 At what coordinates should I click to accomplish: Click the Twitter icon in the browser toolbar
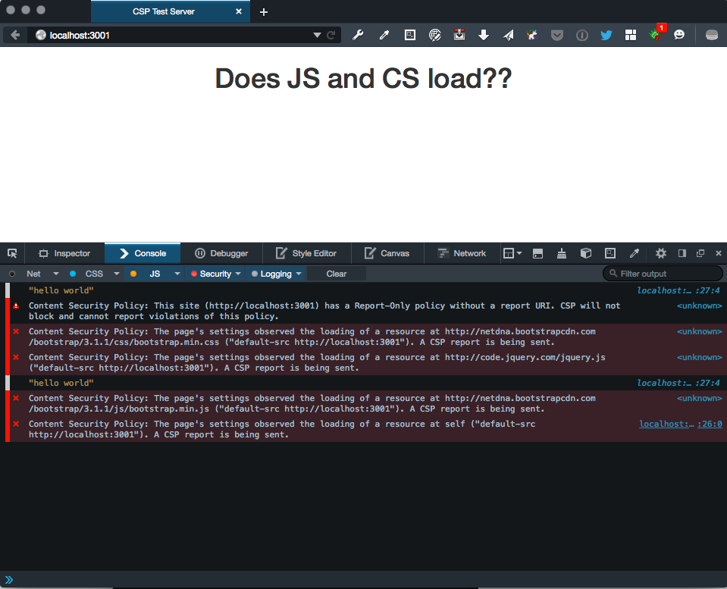tap(606, 35)
